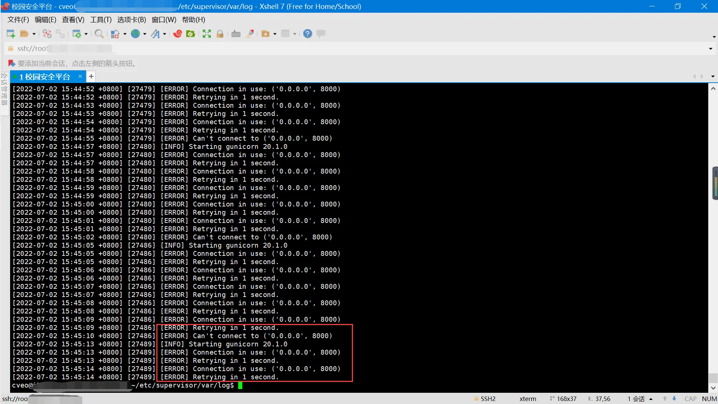Click the New Session icon

coord(11,34)
